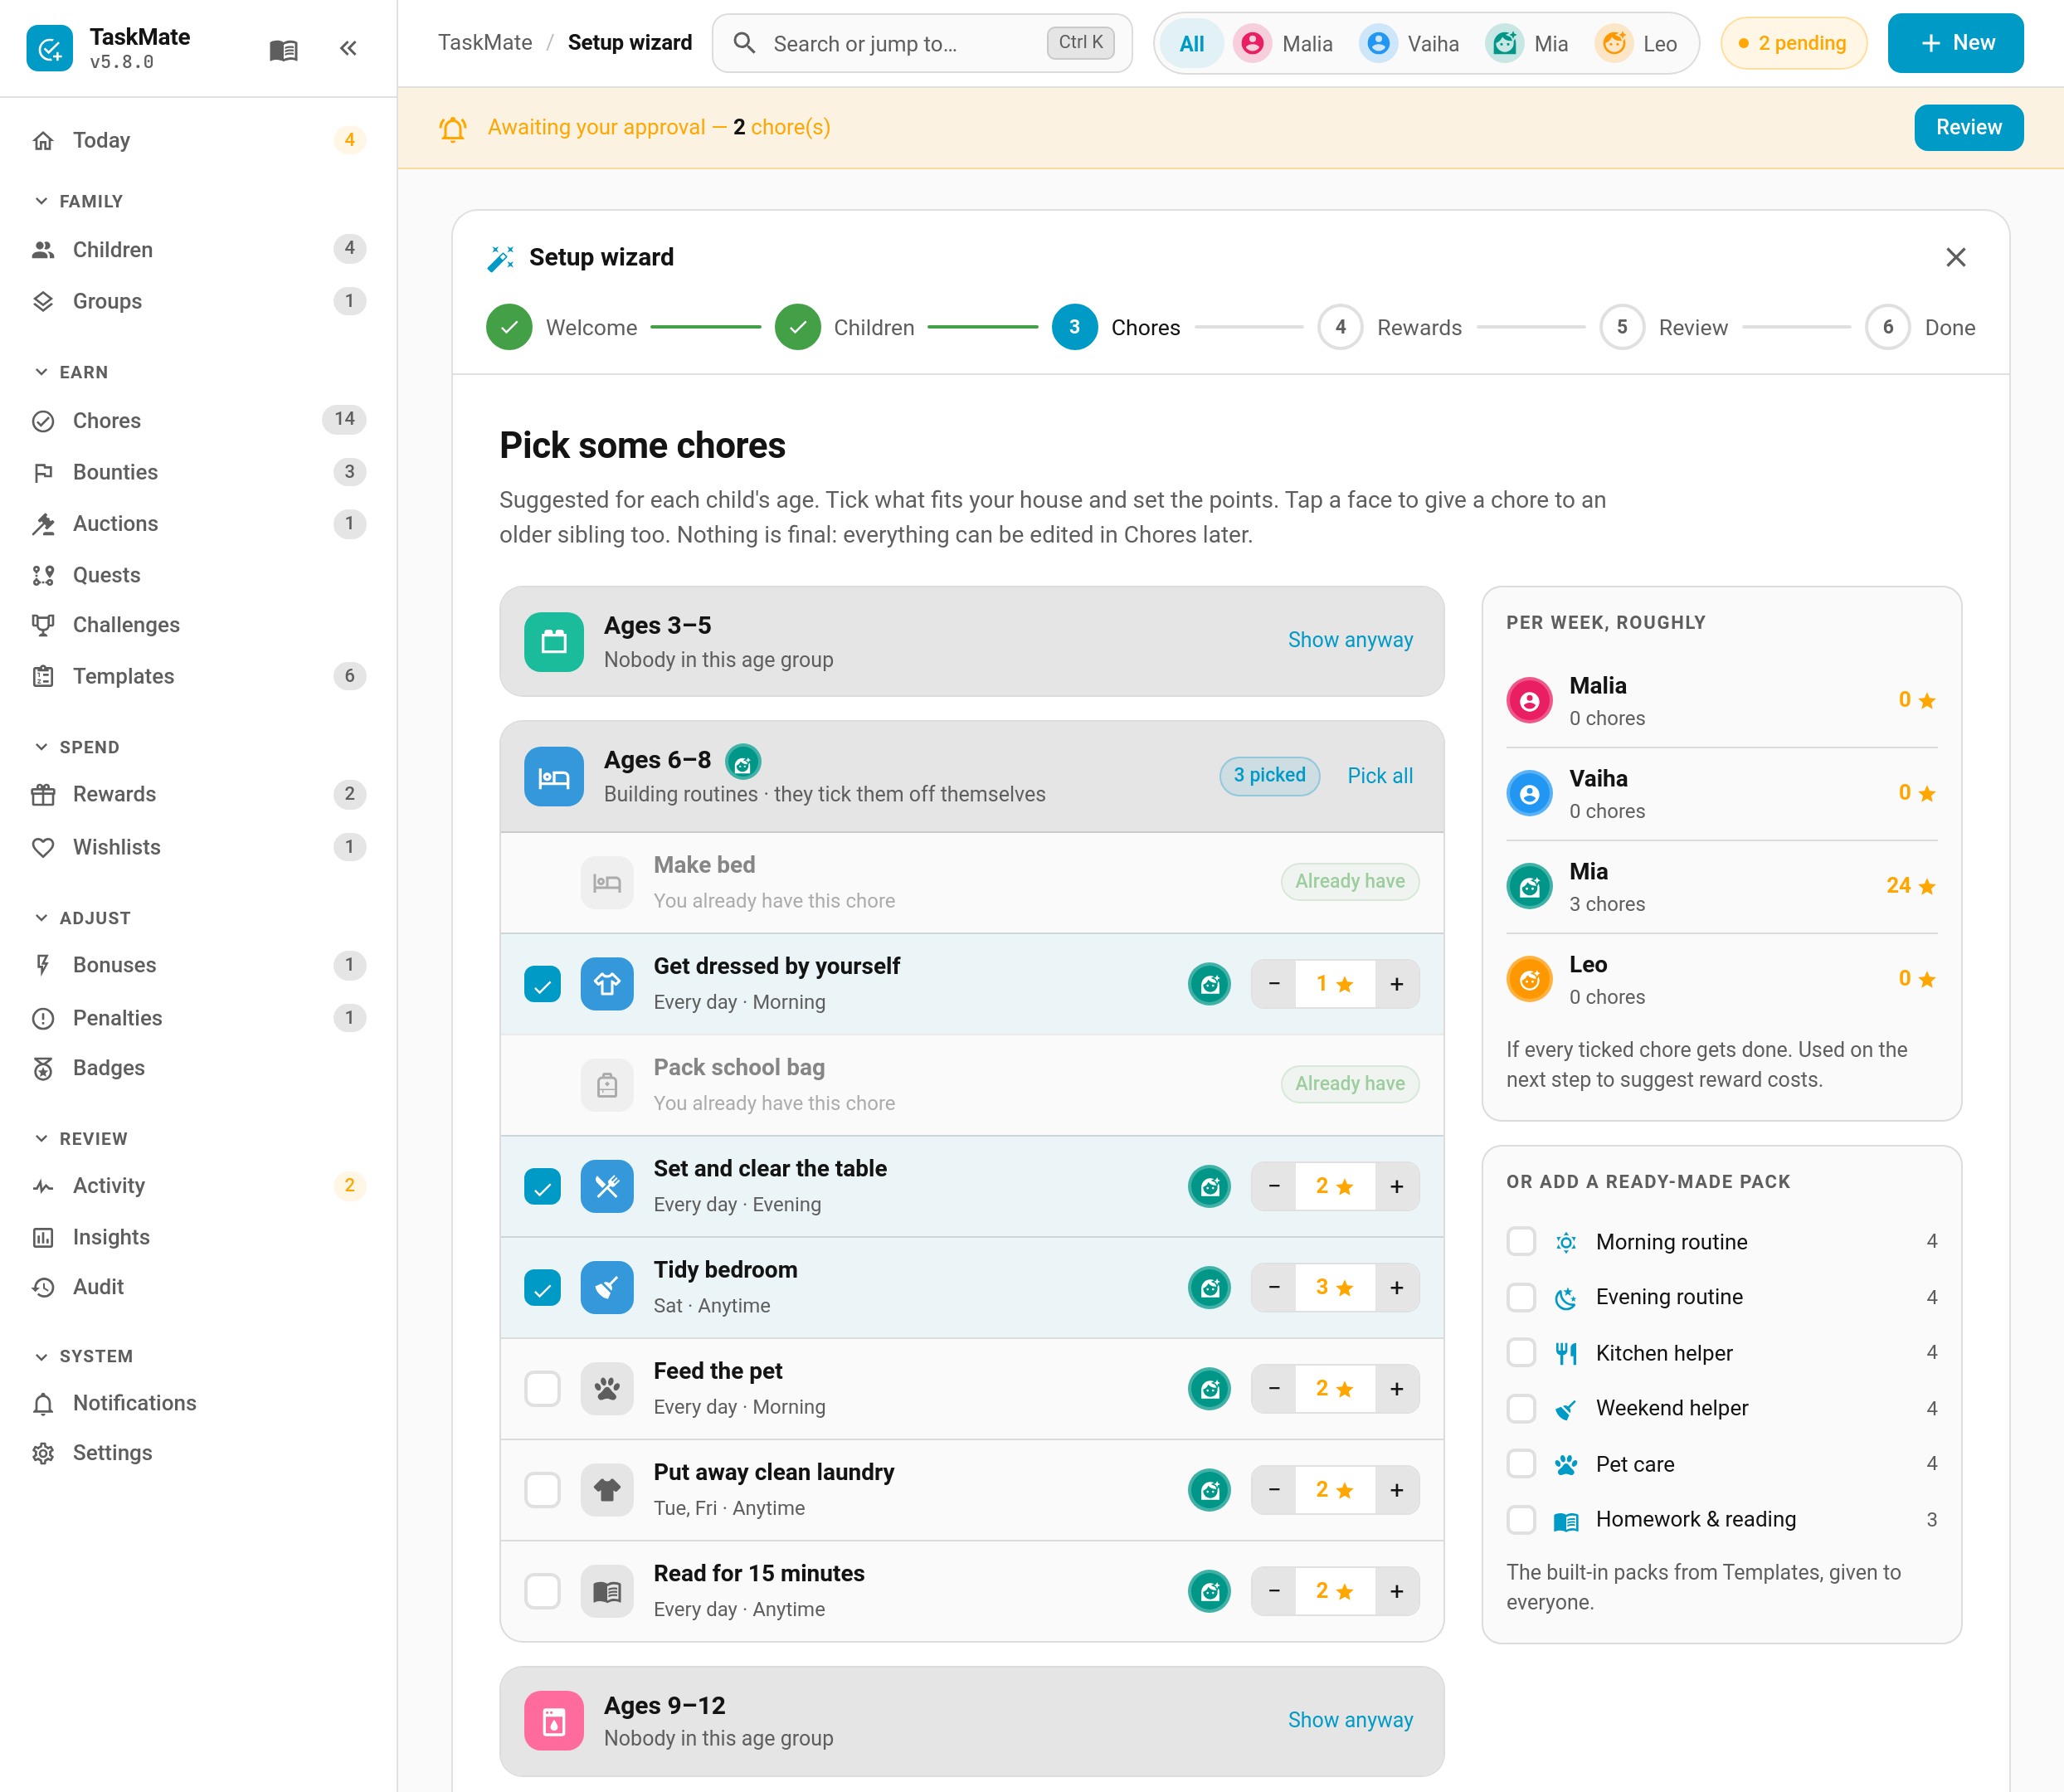
Task: Go back to the Children wizard step
Action: pyautogui.click(x=844, y=327)
